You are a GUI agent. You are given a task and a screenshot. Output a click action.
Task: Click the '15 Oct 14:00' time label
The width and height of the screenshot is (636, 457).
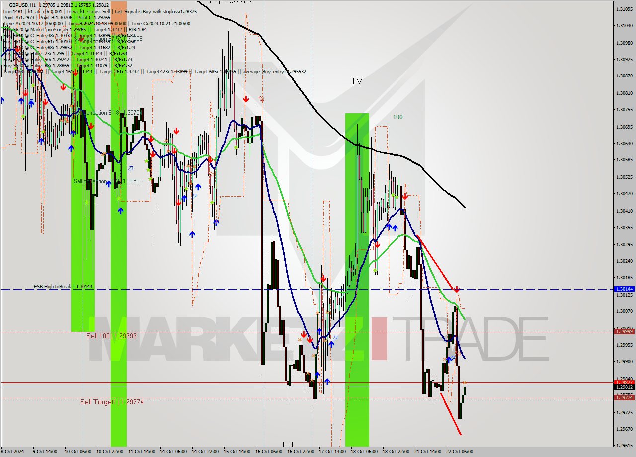click(237, 452)
